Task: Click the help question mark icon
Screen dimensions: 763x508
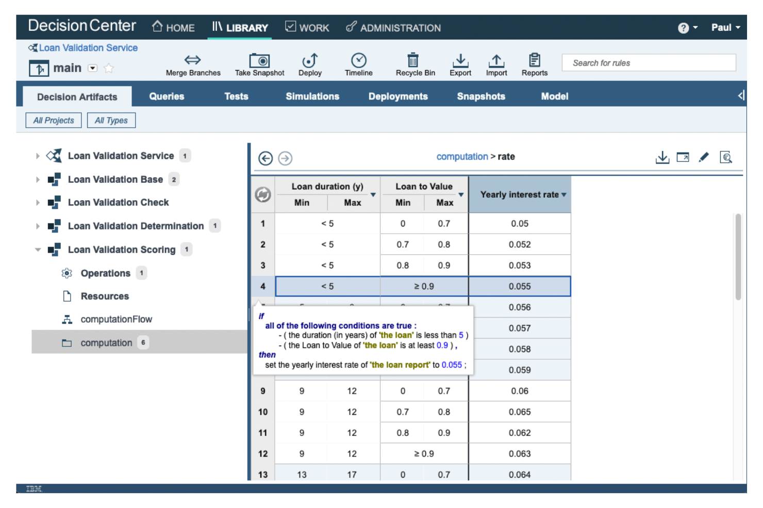Action: point(684,28)
